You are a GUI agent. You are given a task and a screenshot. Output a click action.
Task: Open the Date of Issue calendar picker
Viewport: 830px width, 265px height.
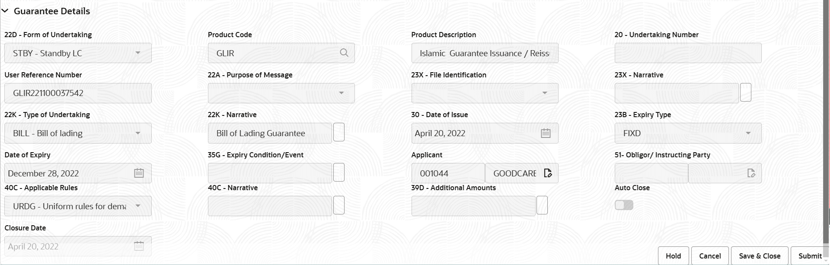coord(546,133)
